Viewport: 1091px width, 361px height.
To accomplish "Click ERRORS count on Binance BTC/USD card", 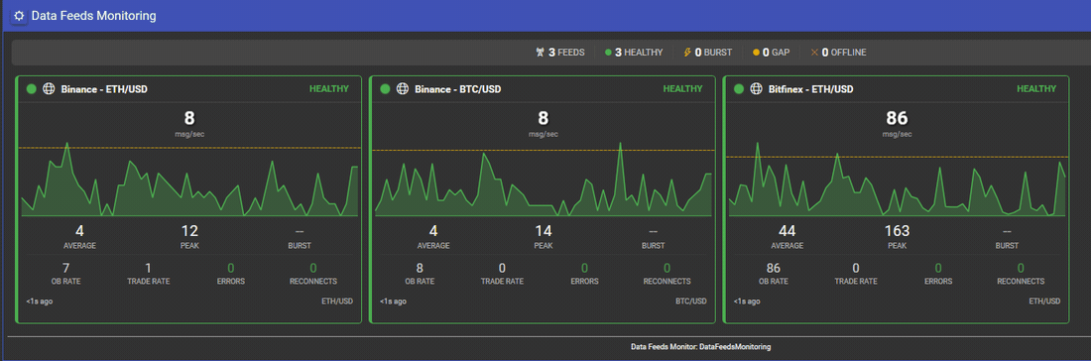I will pyautogui.click(x=584, y=268).
